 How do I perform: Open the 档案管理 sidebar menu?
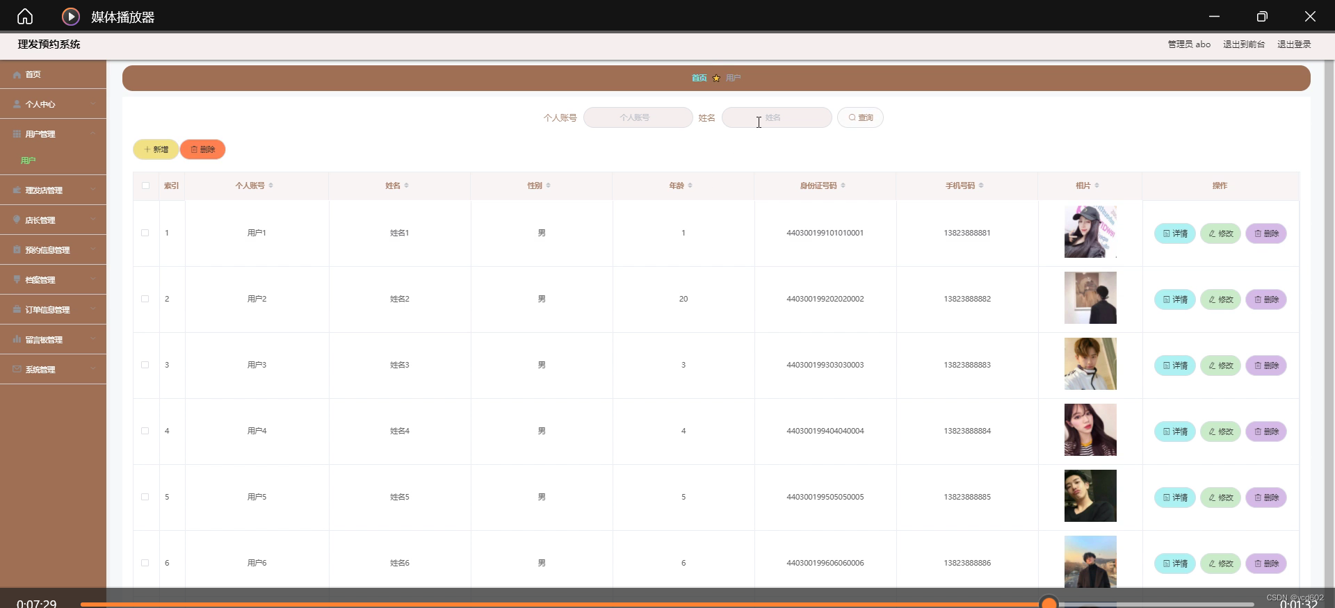(53, 280)
